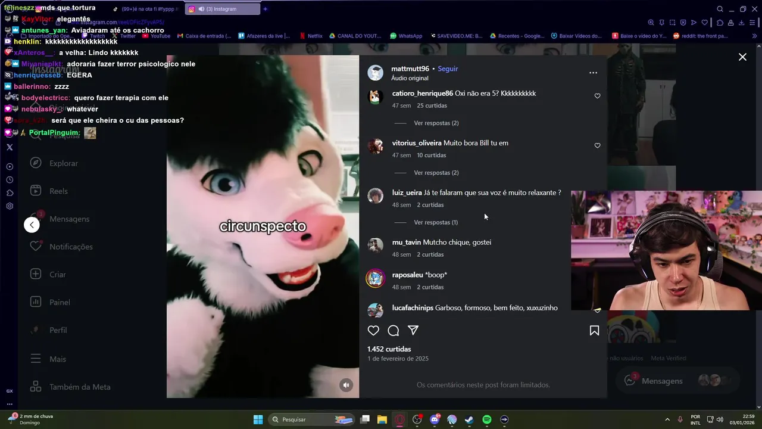Screen dimensions: 762x429
Task: Expand the bookmarks bar overflow chevron
Action: click(755, 36)
